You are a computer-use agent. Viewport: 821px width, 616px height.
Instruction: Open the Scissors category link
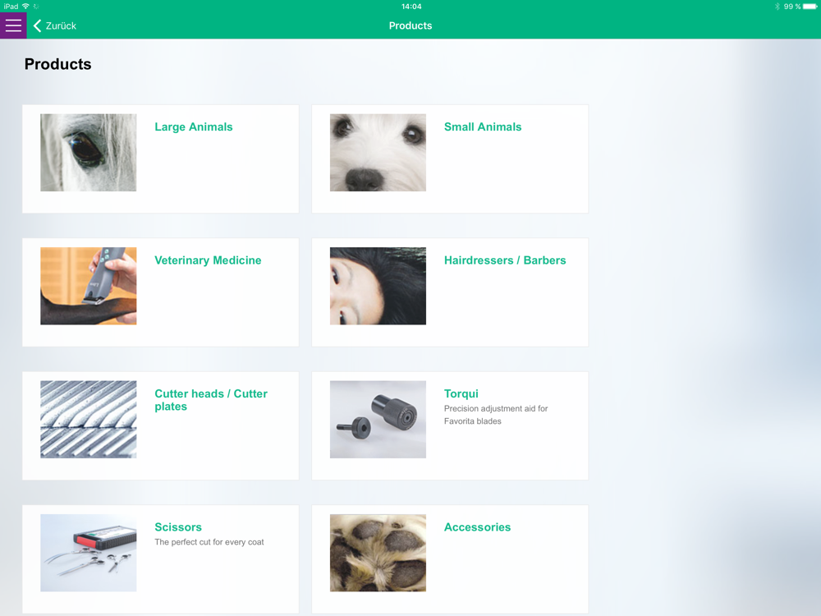(178, 527)
